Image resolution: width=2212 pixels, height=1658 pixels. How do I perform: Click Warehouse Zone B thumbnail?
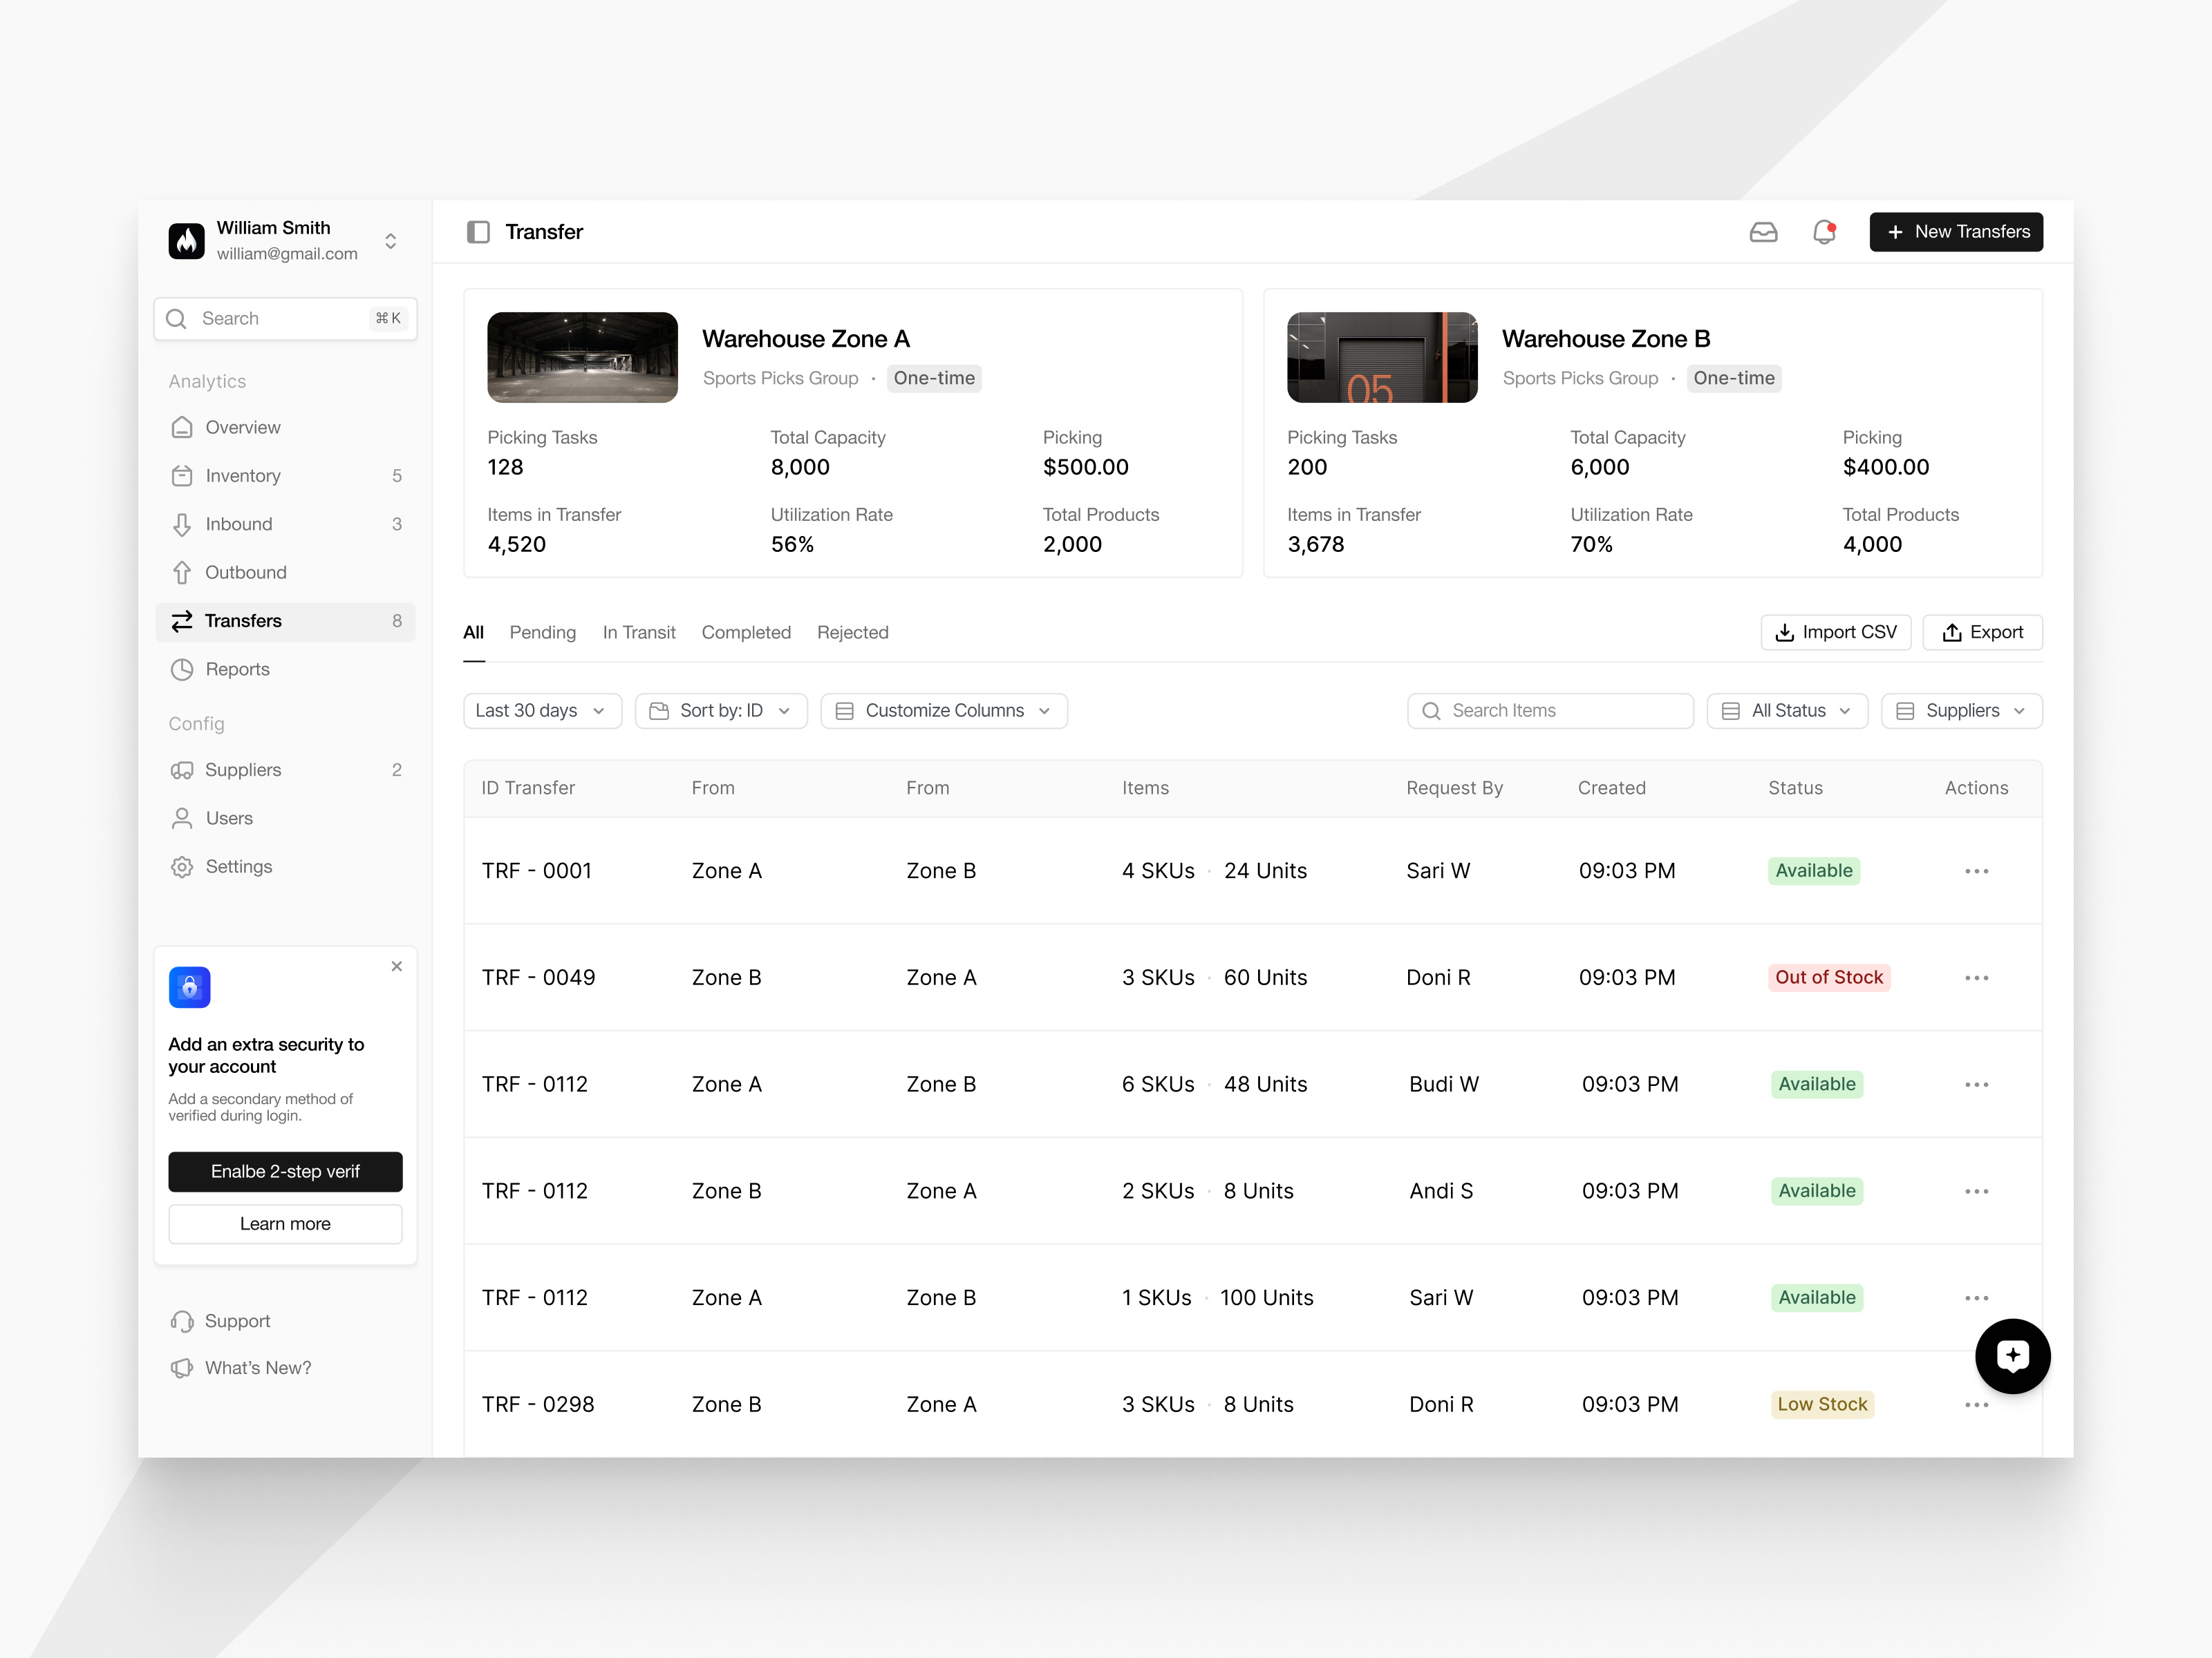pyautogui.click(x=1382, y=358)
